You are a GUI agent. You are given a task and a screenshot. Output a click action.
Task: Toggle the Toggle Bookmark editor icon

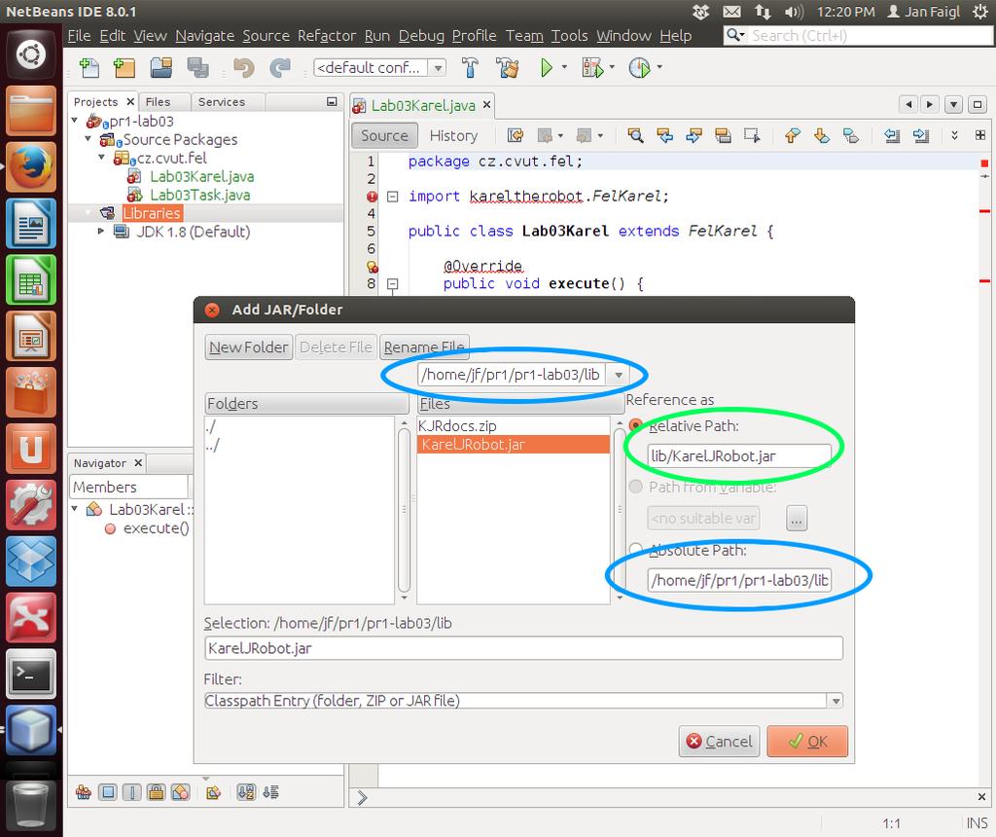click(x=851, y=135)
